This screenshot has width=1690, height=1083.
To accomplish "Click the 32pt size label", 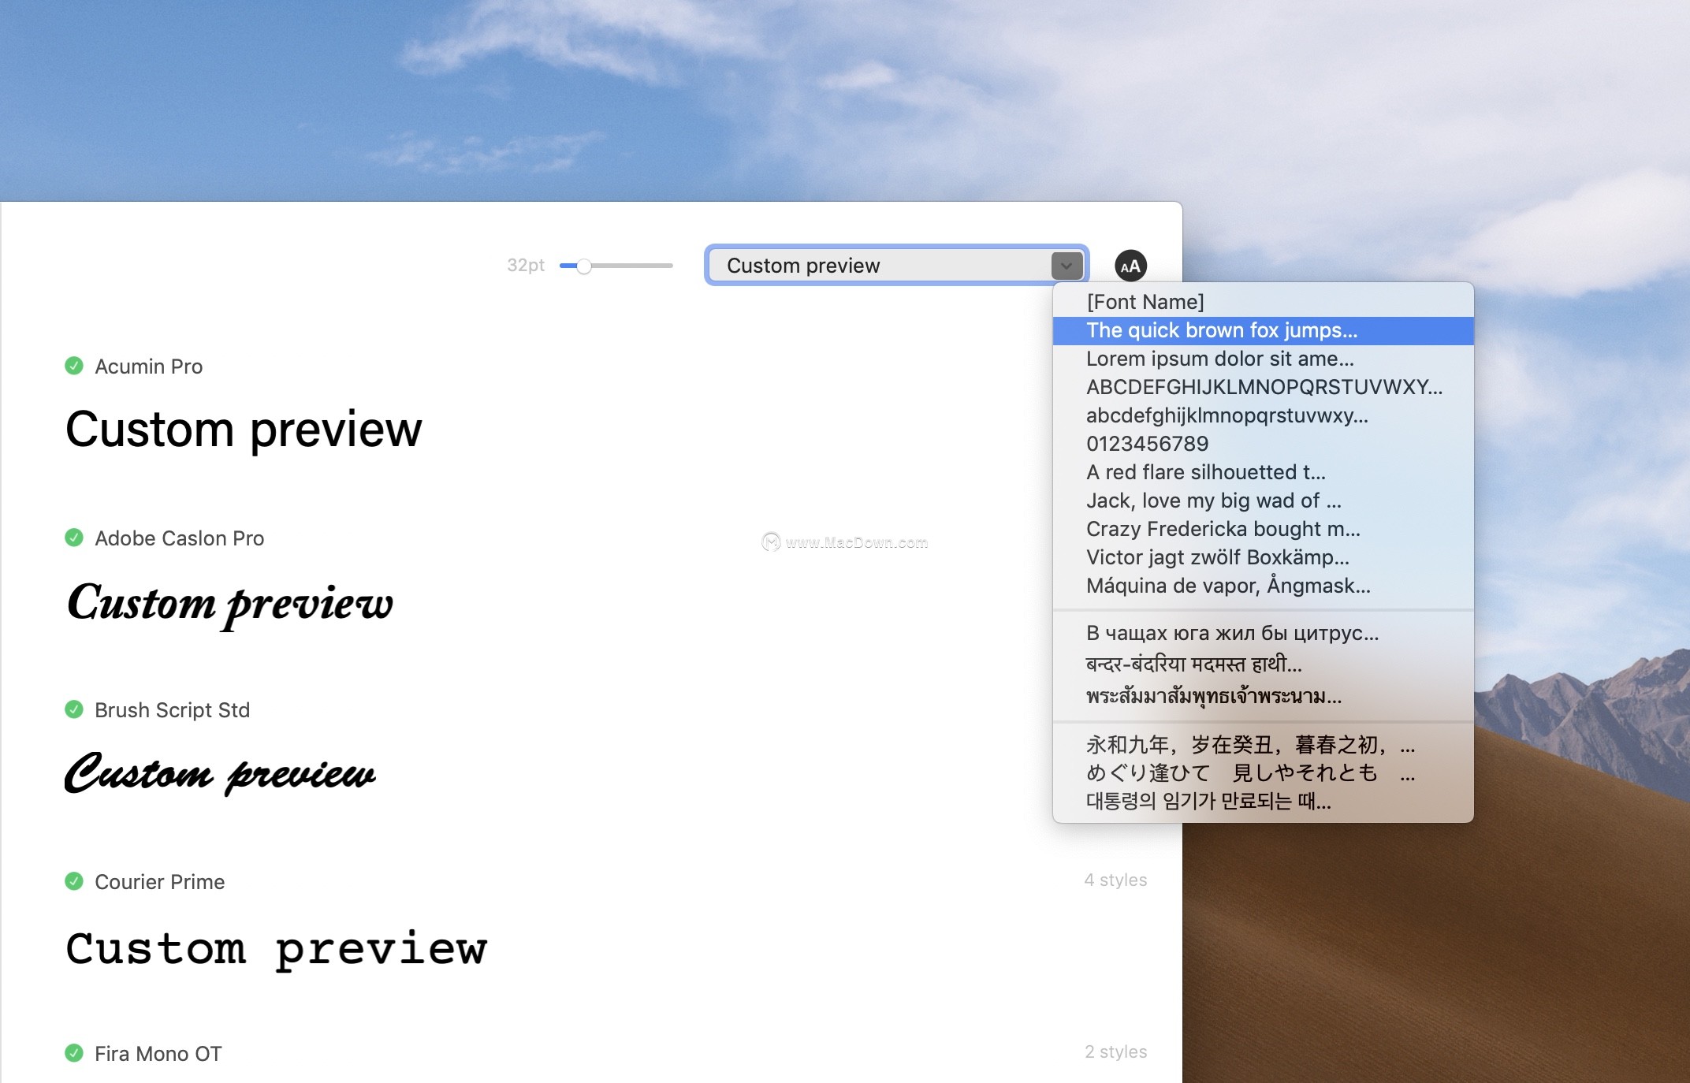I will pyautogui.click(x=526, y=266).
